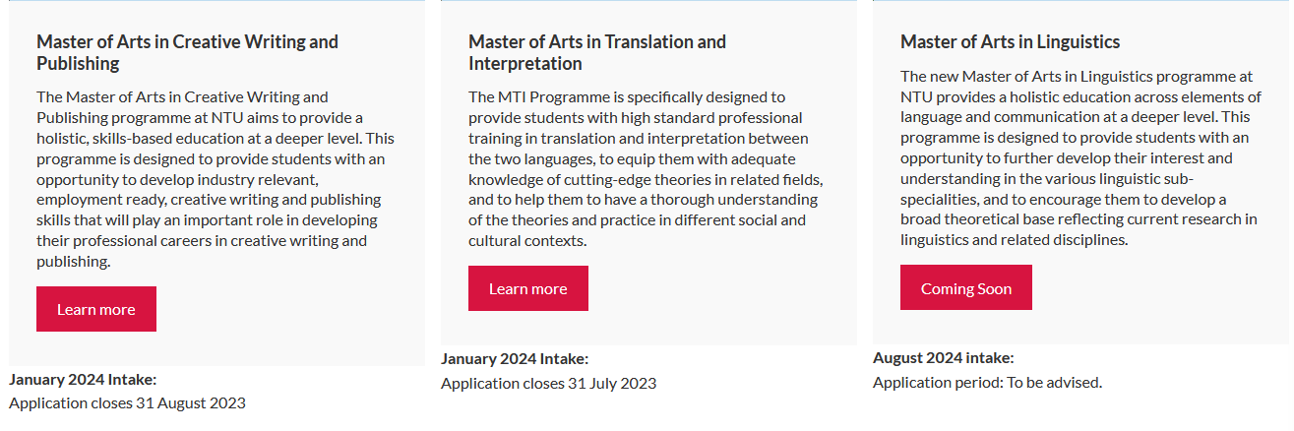Click January 2024 Intake label under Translation card
The image size is (1294, 431).
[x=515, y=359]
